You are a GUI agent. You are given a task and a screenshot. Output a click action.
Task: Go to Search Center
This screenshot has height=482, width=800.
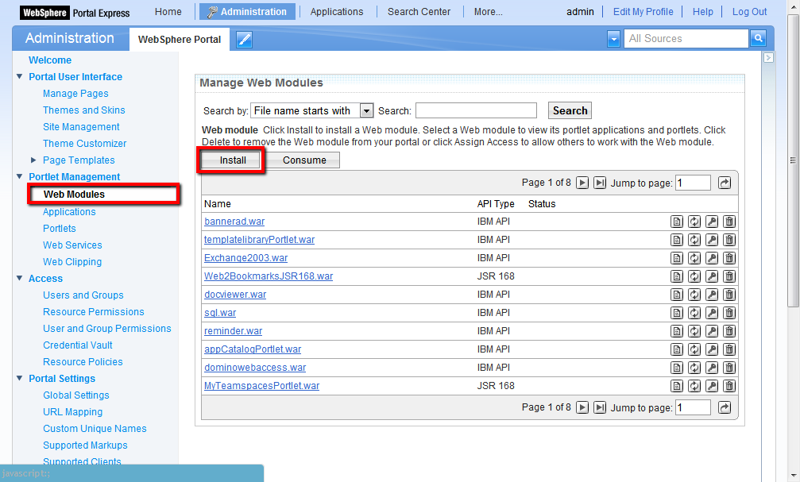419,12
